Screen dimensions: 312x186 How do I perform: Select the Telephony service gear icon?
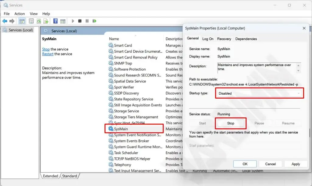[111, 164]
